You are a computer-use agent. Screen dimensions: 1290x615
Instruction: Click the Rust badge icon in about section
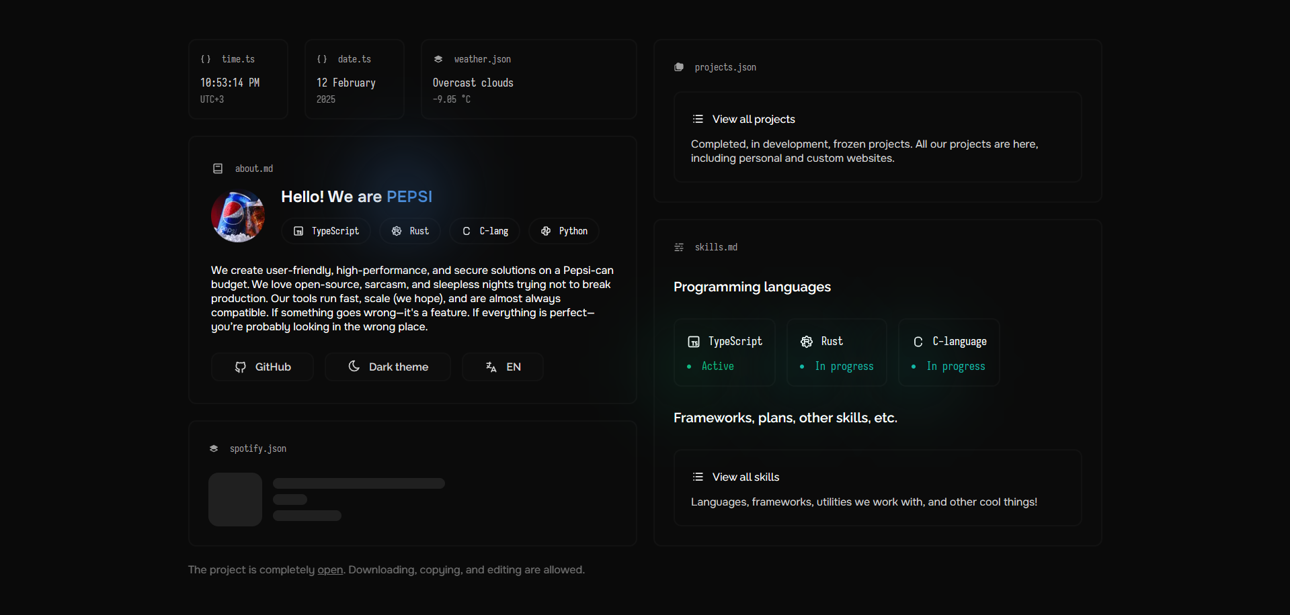(x=397, y=231)
